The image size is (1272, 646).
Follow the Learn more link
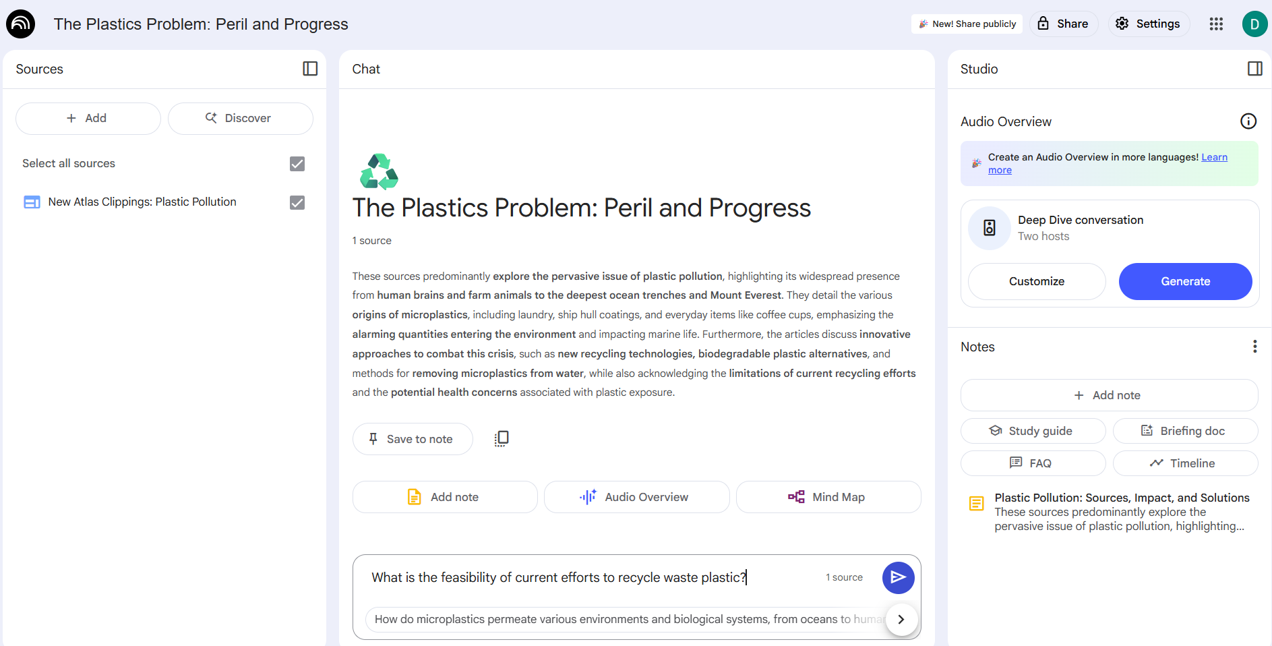(1214, 157)
